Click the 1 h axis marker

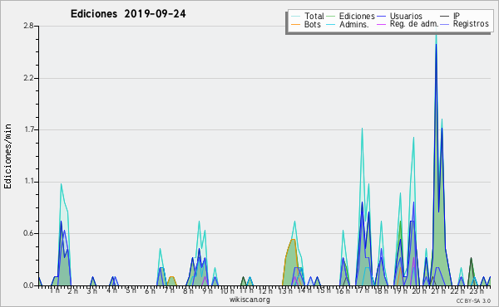(x=55, y=290)
